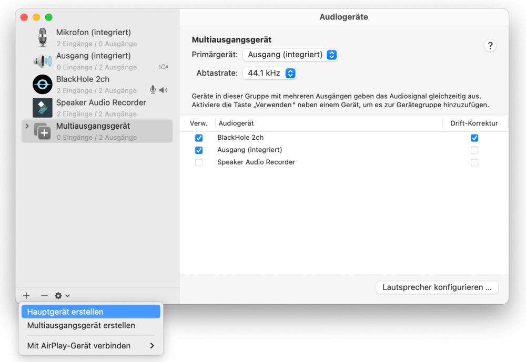Choose Mit AirPlay-Gerät verbinden
The width and height of the screenshot is (526, 362).
click(x=91, y=346)
